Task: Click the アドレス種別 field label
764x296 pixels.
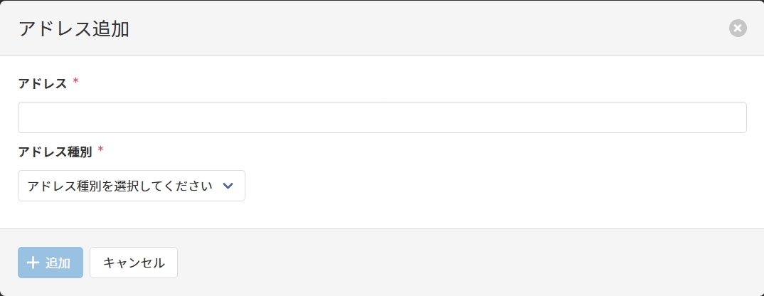Action: 55,152
